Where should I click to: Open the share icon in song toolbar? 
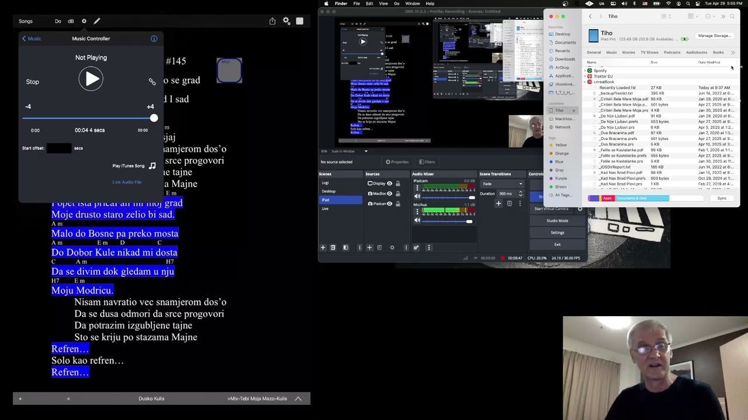(x=272, y=21)
